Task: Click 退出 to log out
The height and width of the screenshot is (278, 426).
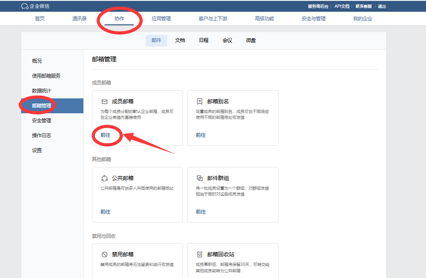Action: pos(382,6)
